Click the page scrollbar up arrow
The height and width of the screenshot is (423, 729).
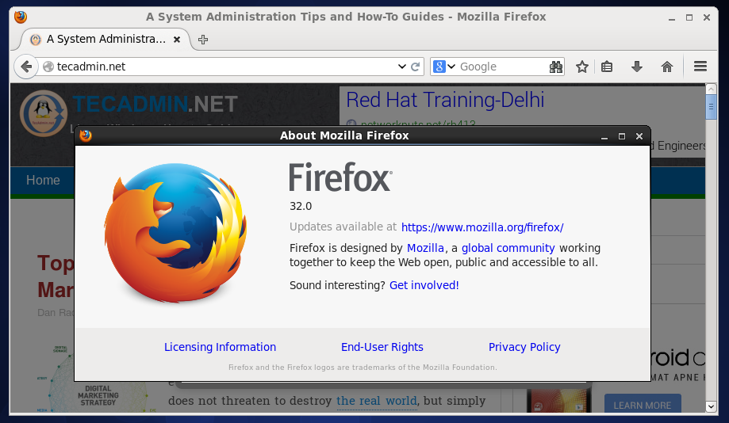tap(711, 89)
